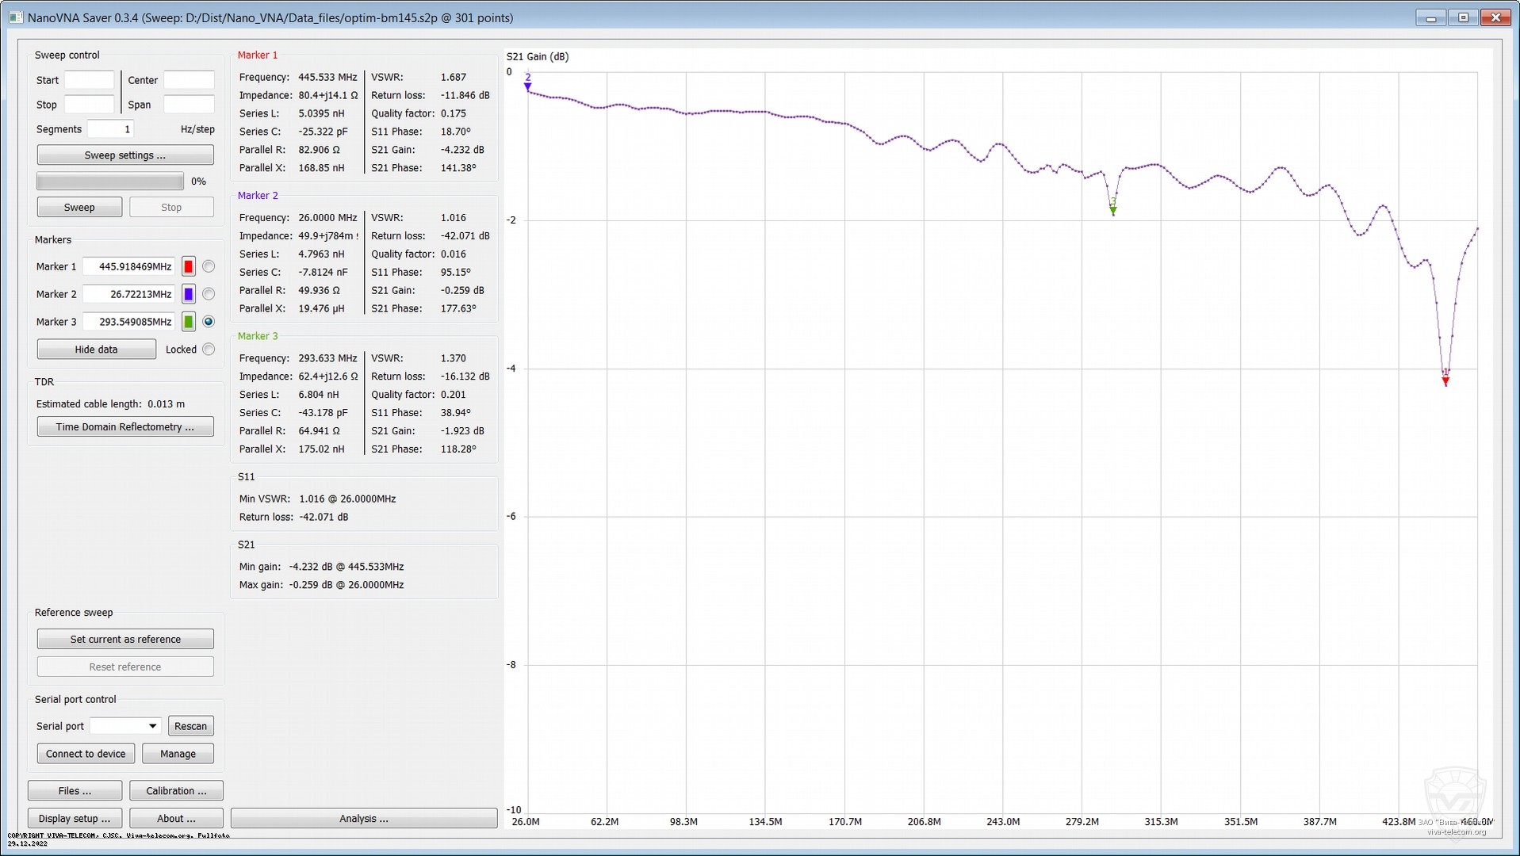
Task: Select the Marker 2 radio button
Action: [x=209, y=294]
